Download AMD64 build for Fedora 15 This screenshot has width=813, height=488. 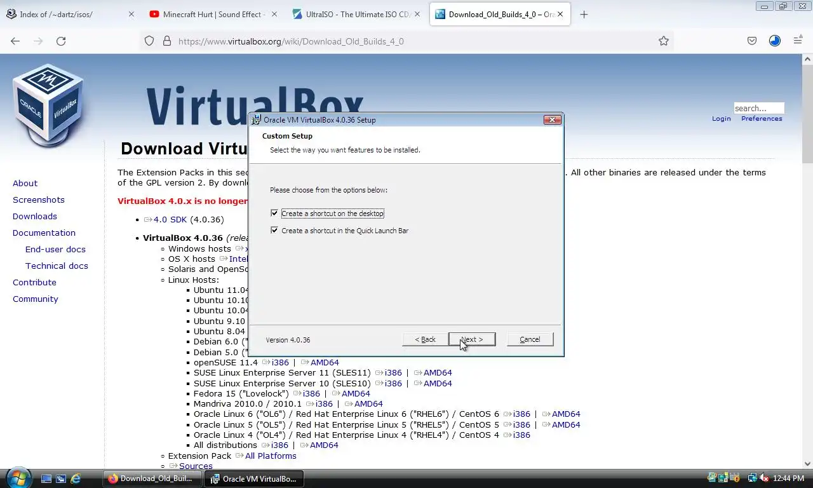[356, 393]
